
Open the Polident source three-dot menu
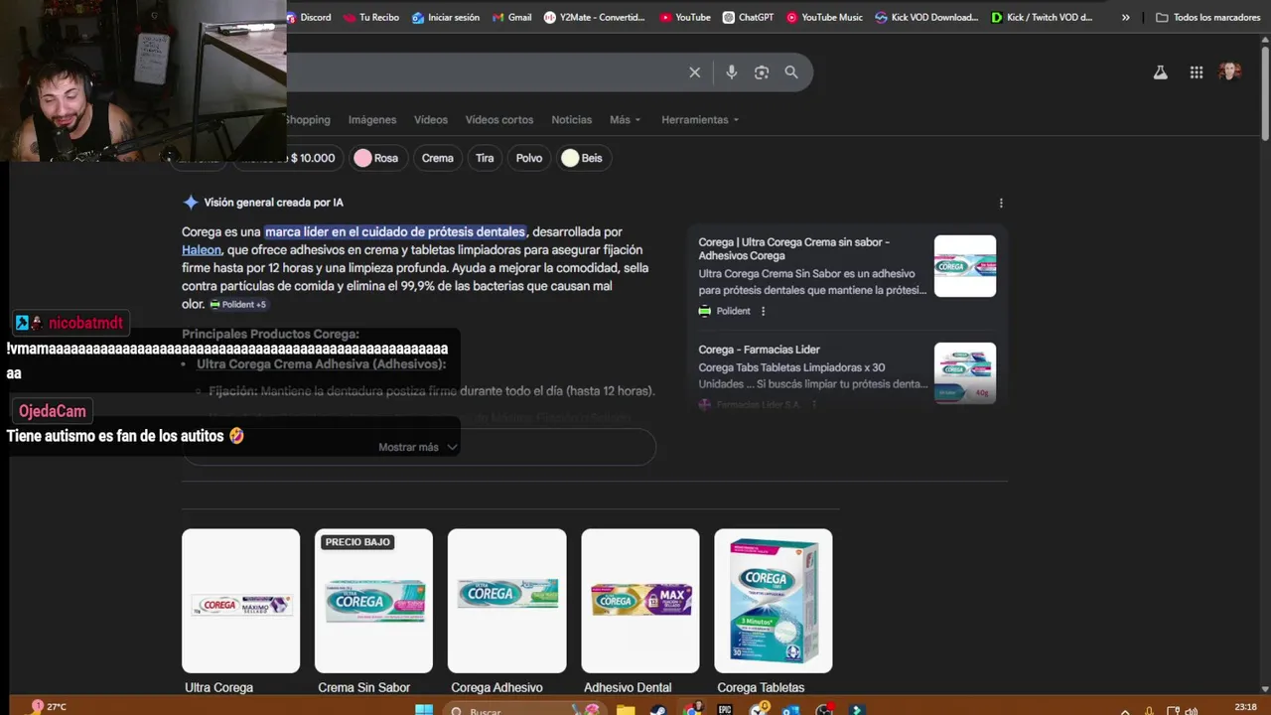pos(763,311)
